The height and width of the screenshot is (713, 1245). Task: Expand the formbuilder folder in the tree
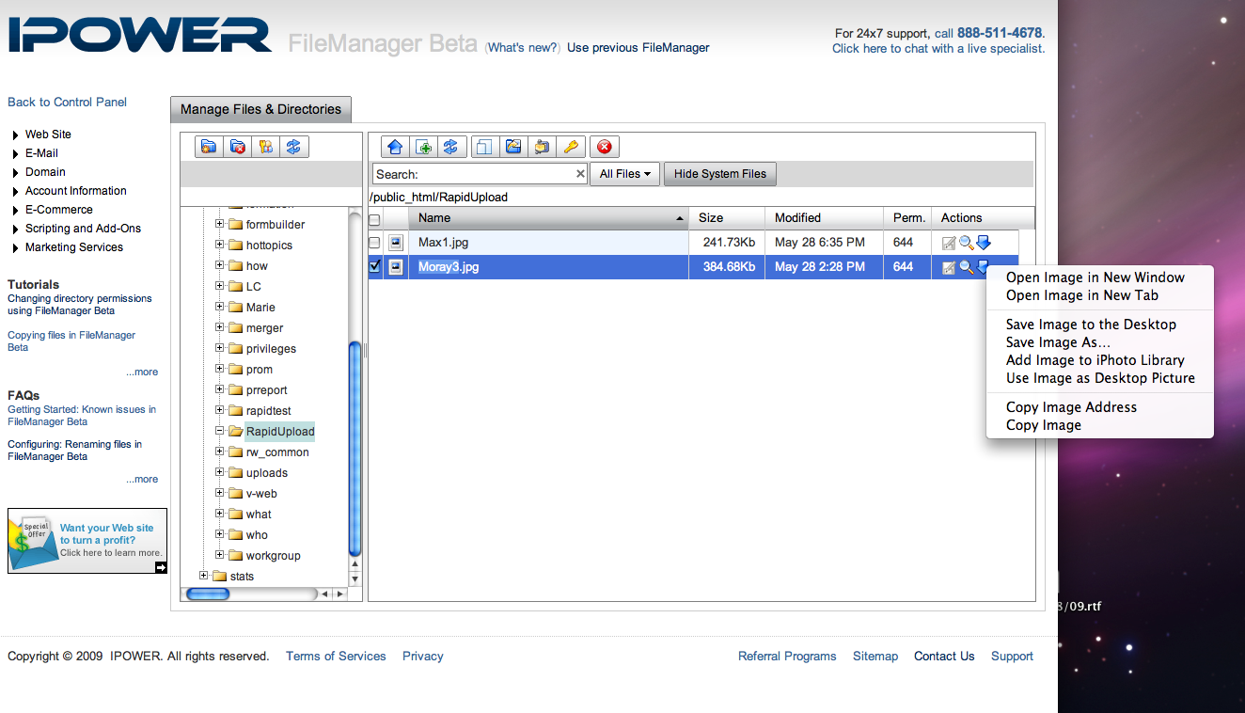tap(220, 224)
